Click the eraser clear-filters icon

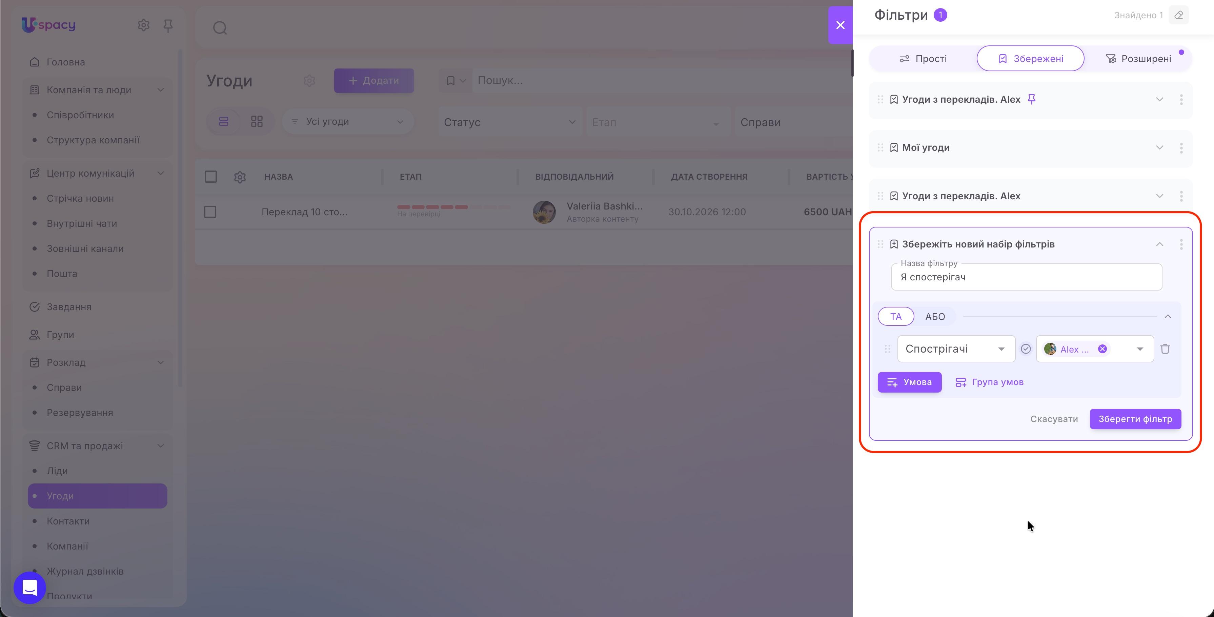pyautogui.click(x=1179, y=15)
